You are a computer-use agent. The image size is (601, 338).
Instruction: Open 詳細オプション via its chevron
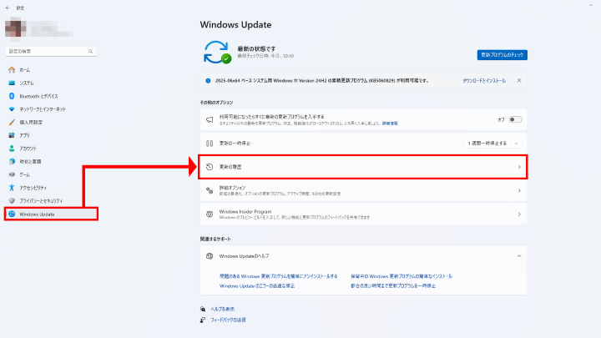coord(519,190)
